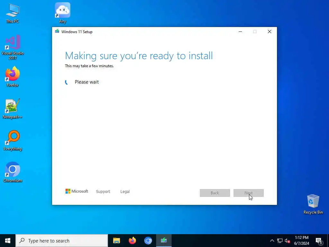Focus Windows 11 Setup taskbar button
Image resolution: width=329 pixels, height=247 pixels.
pos(164,241)
